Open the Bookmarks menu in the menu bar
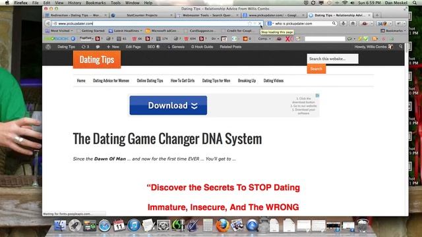This screenshot has width=422, height=237. click(x=96, y=3)
